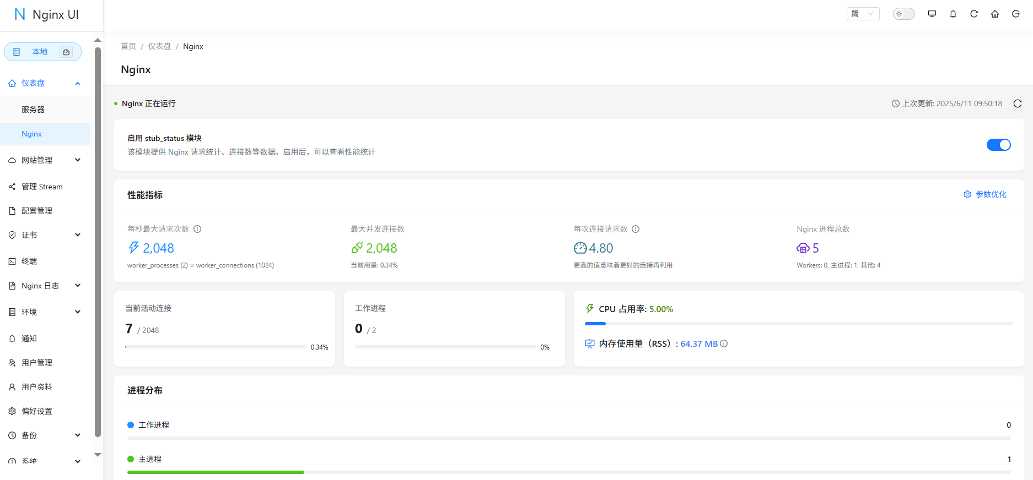Select Nginx item in sidebar
This screenshot has height=480, width=1033.
point(45,134)
